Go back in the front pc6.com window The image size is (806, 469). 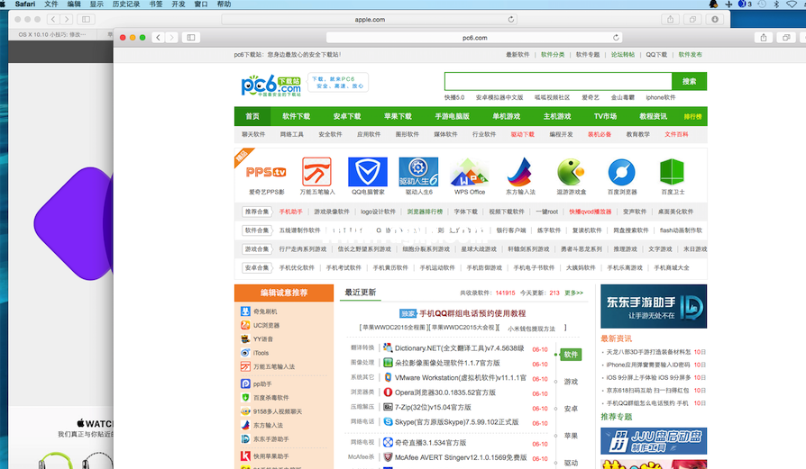[x=159, y=38]
